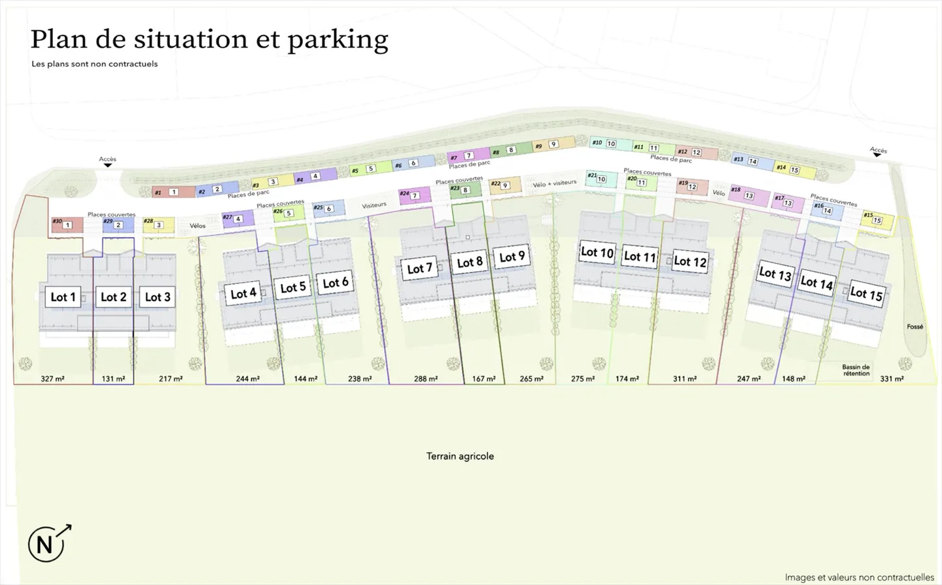This screenshot has width=942, height=585.
Task: Click the left Accès arrow marker
Action: click(x=108, y=165)
